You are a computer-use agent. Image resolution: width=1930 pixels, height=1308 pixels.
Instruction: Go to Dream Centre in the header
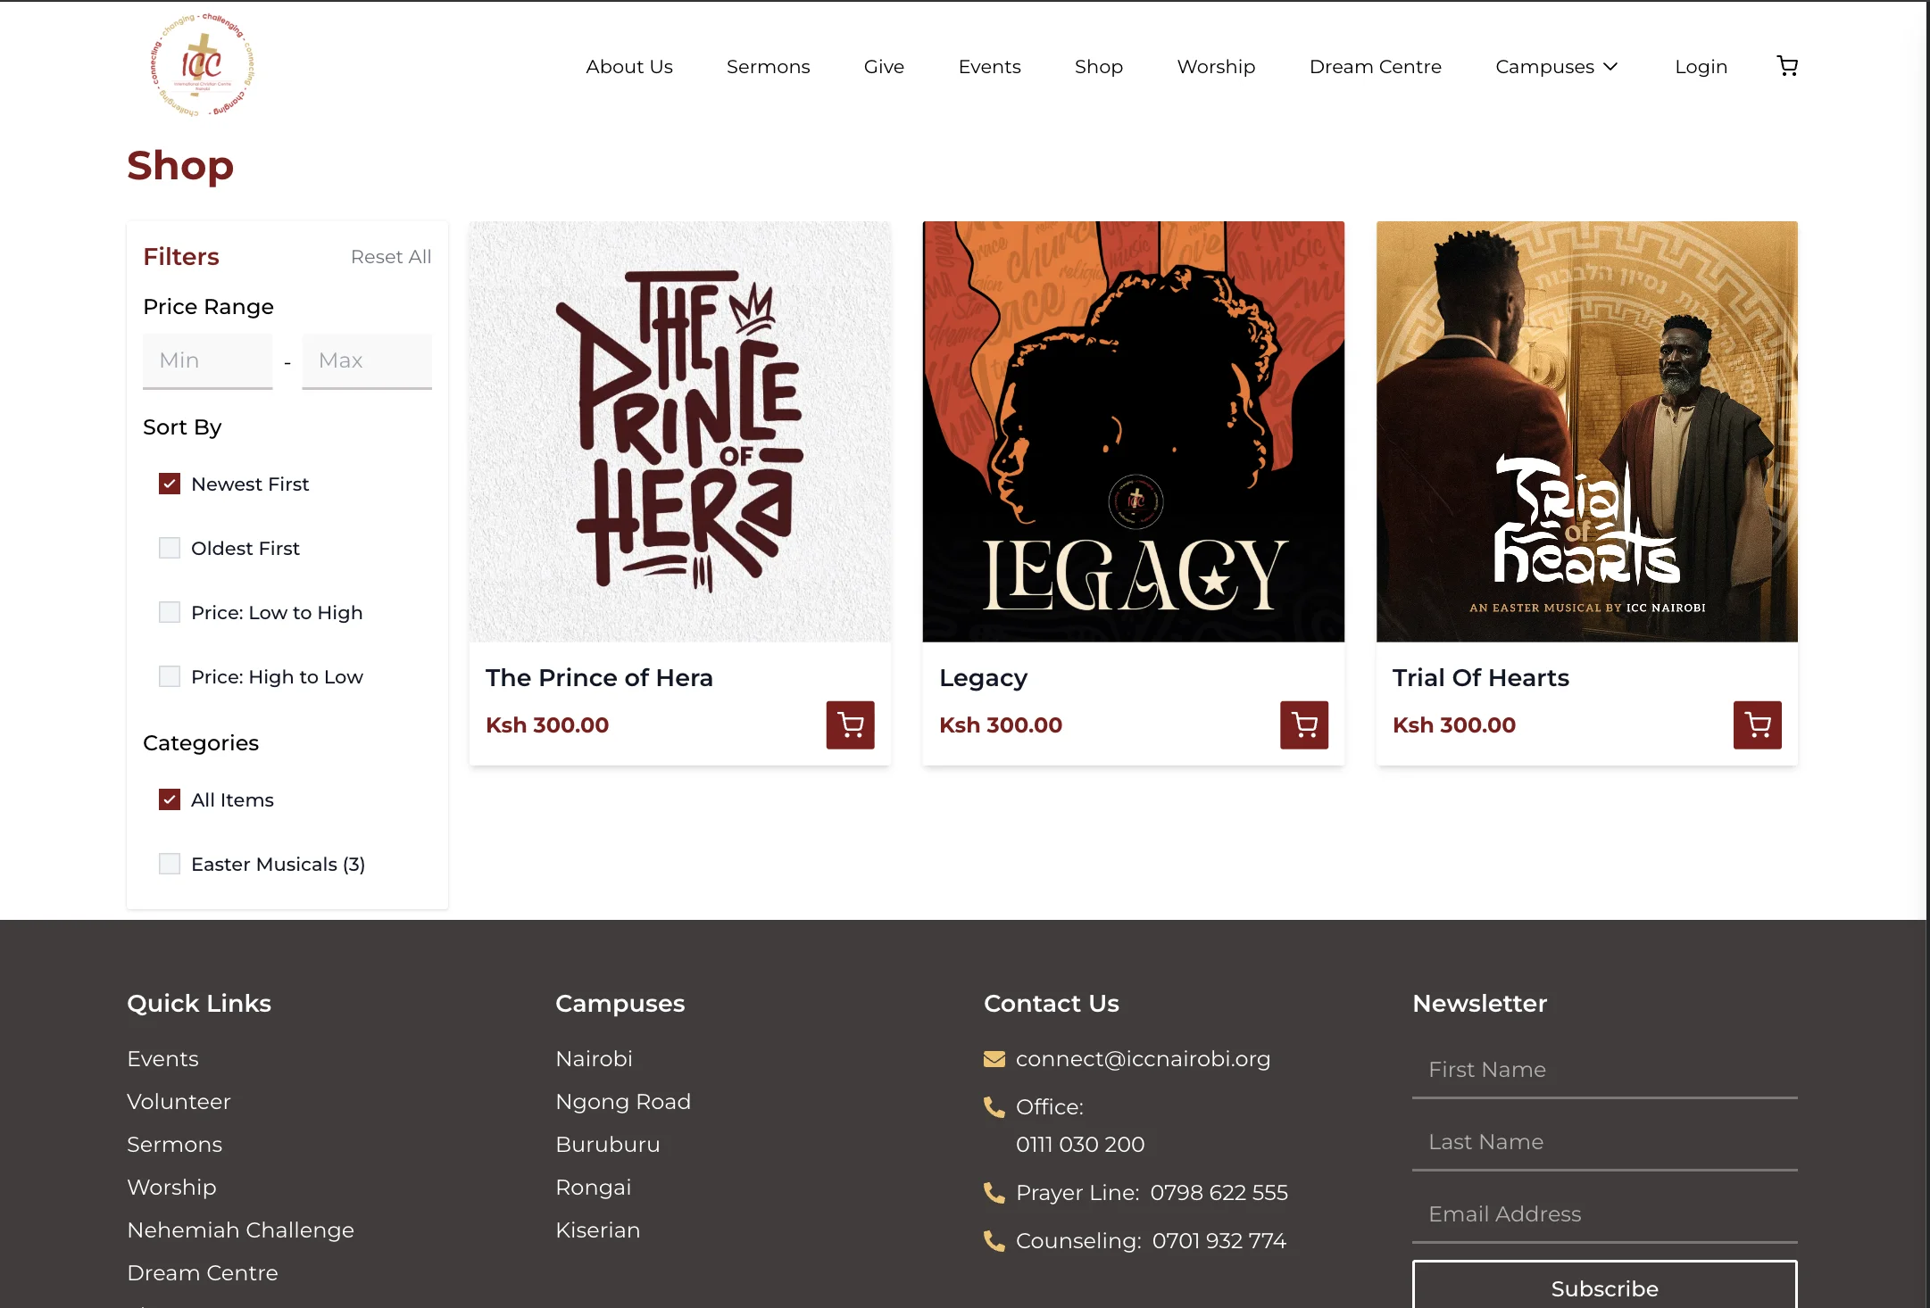[1375, 67]
